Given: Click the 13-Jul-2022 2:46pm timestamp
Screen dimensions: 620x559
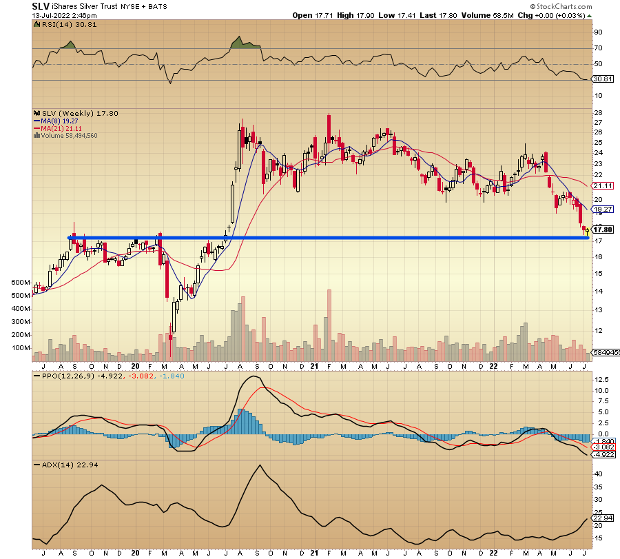Looking at the screenshot, I should tap(65, 16).
